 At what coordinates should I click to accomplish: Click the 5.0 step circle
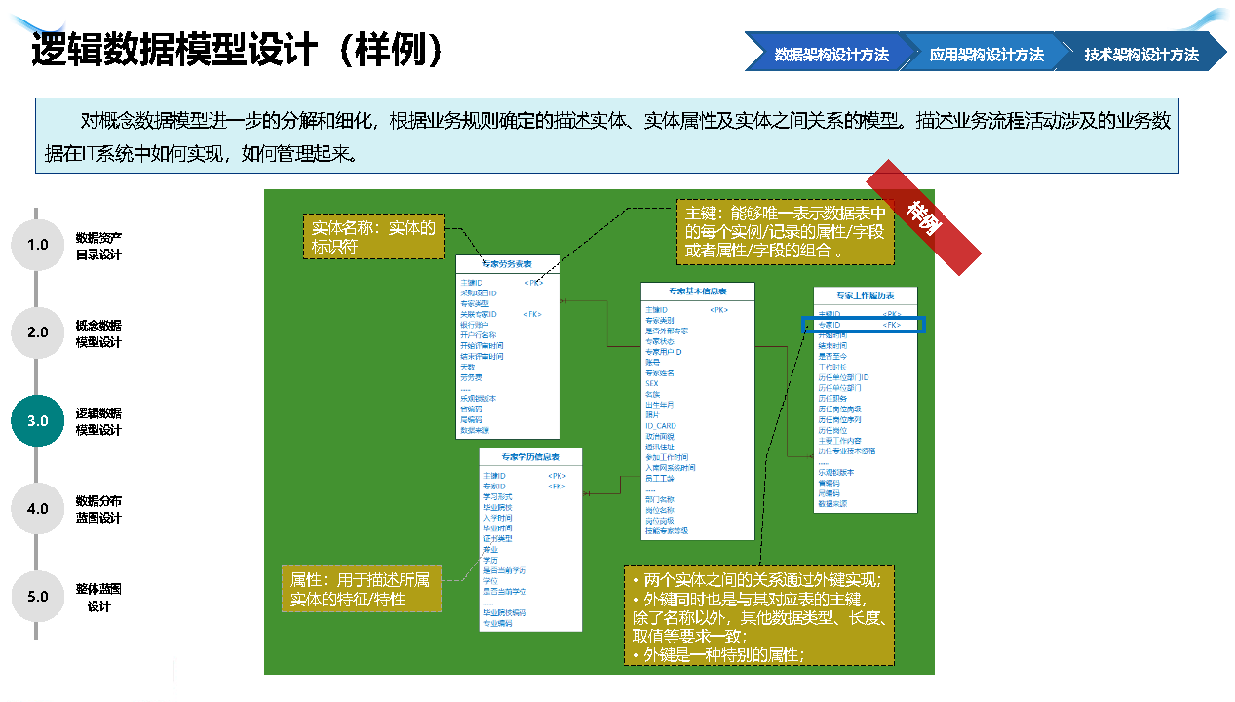click(37, 596)
